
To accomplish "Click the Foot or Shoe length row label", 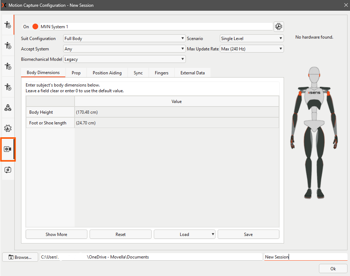I will pos(50,123).
